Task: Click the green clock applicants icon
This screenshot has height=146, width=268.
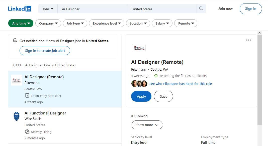Action: point(156,76)
